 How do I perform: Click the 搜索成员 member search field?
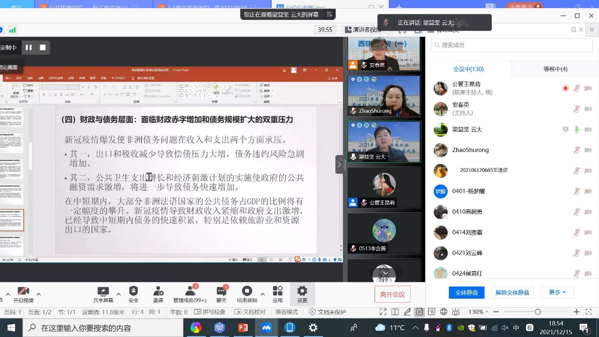[511, 45]
